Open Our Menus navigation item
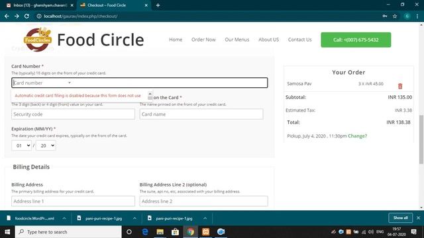 (x=237, y=40)
